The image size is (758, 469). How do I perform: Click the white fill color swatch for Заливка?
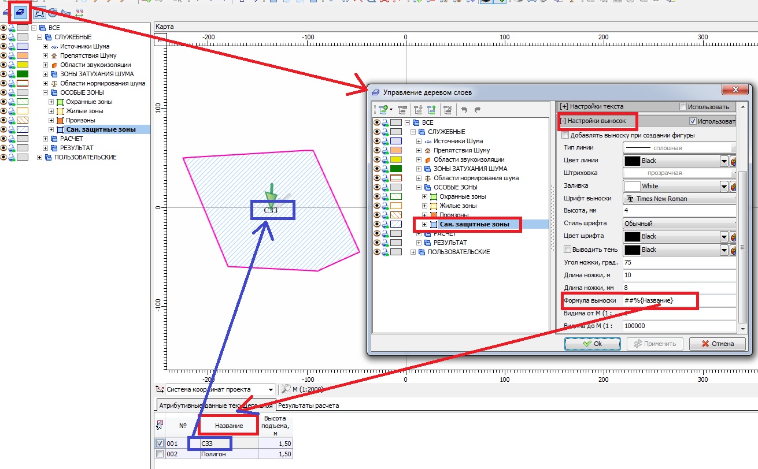tap(632, 186)
